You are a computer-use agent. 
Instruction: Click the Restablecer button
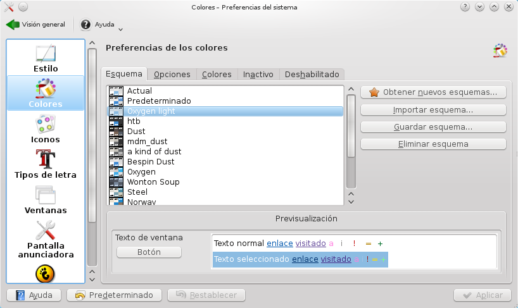(206, 295)
